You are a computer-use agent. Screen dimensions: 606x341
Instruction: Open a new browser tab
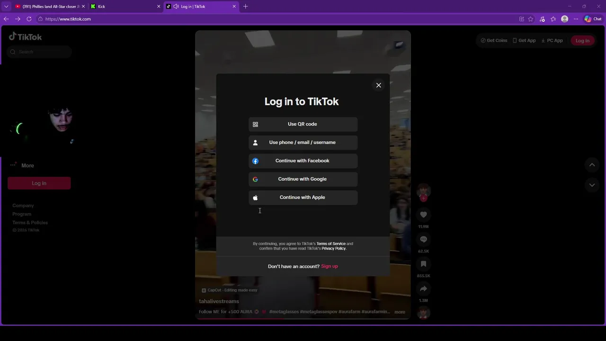click(x=245, y=7)
